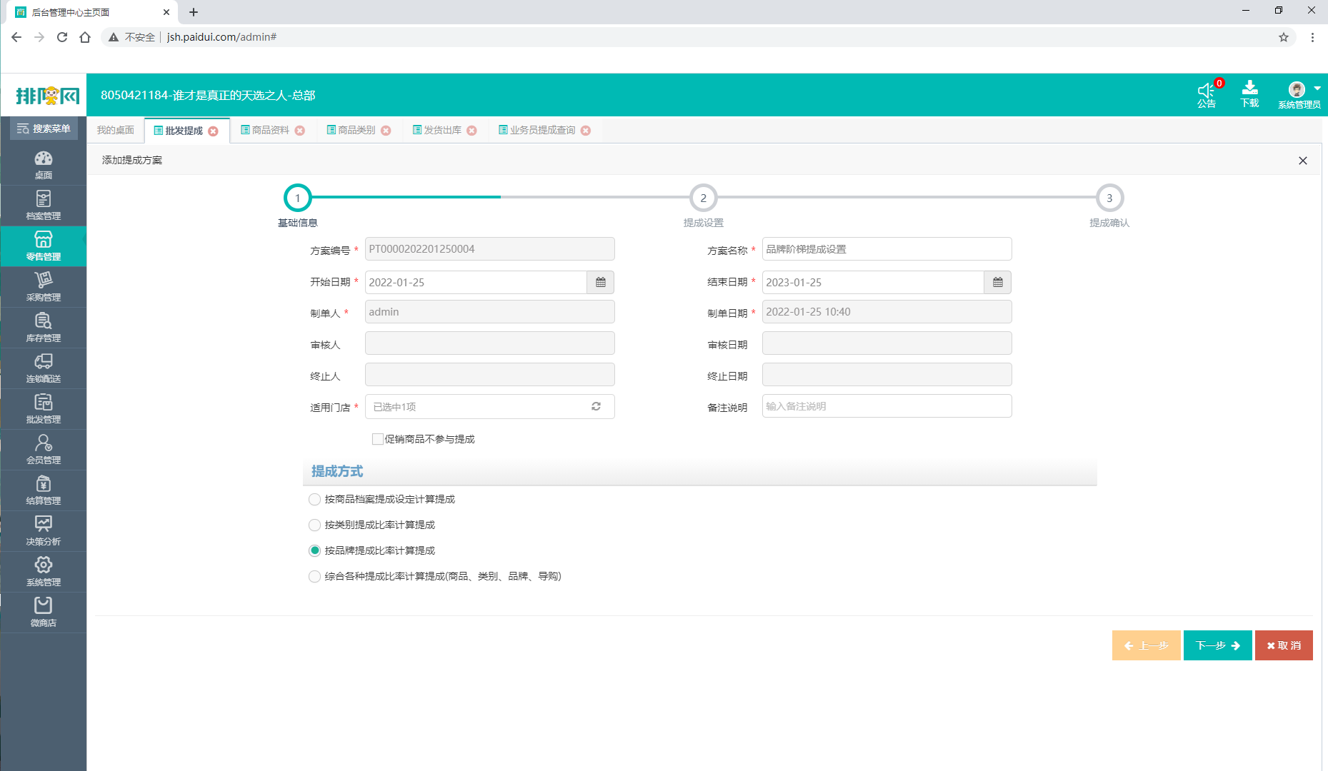Toggle 促销商品不参与提成 checkbox
This screenshot has width=1328, height=771.
[378, 439]
